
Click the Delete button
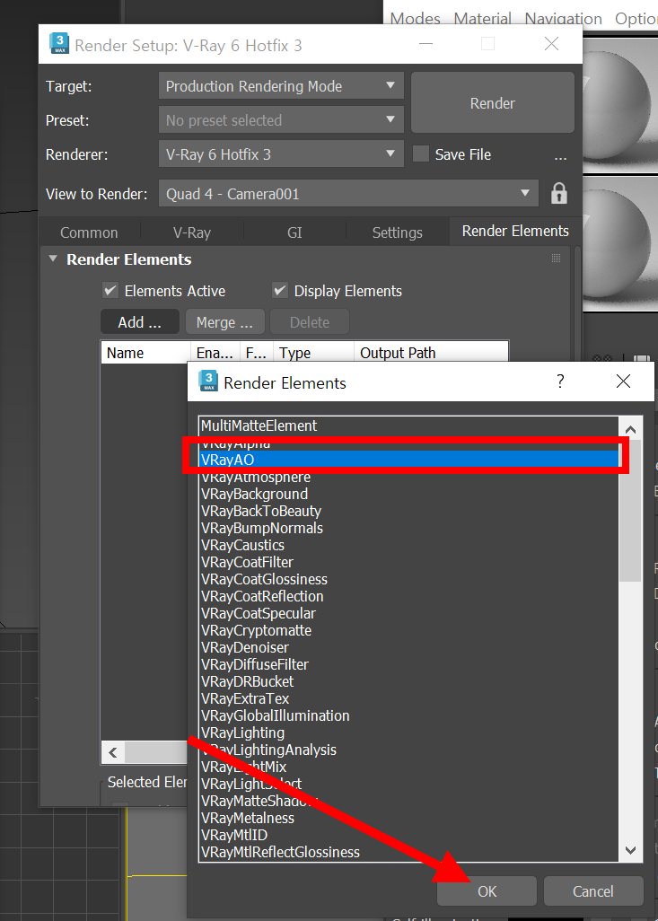(310, 322)
